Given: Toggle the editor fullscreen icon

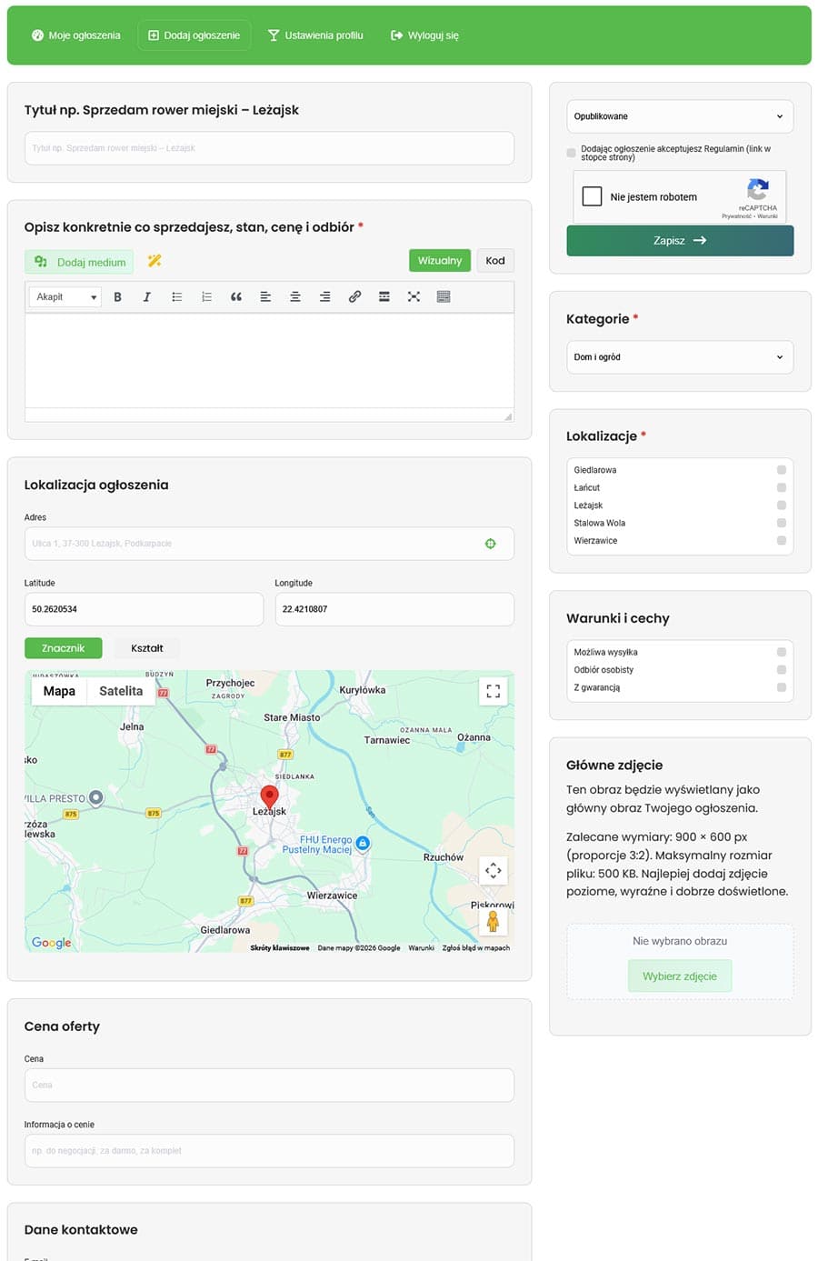Looking at the screenshot, I should (x=414, y=297).
